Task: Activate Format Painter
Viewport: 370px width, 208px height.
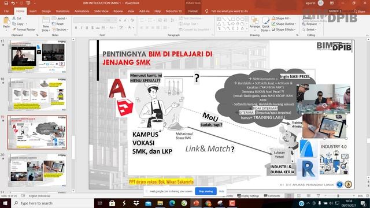Action: pyautogui.click(x=24, y=29)
